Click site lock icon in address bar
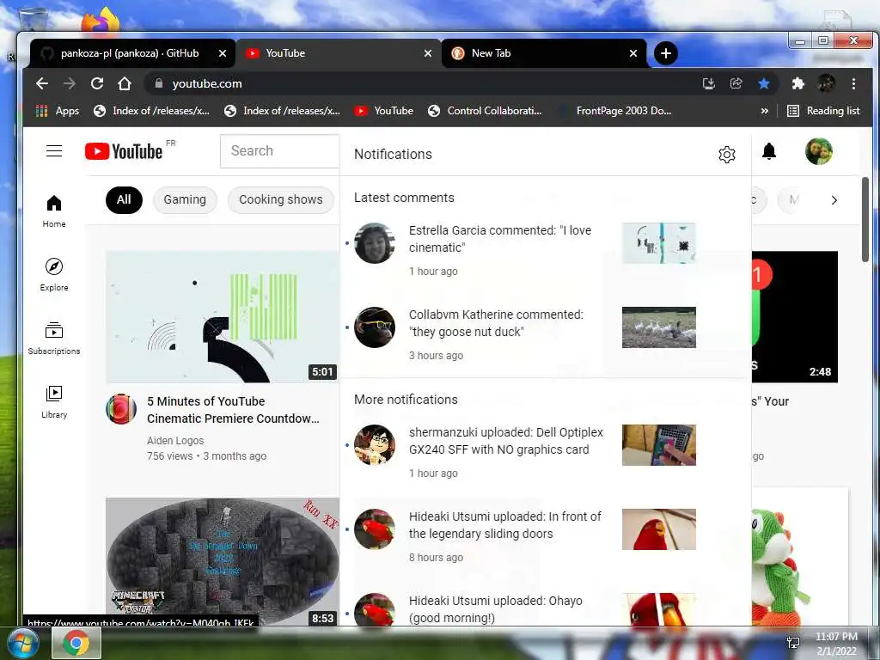The width and height of the screenshot is (880, 660). click(x=159, y=83)
